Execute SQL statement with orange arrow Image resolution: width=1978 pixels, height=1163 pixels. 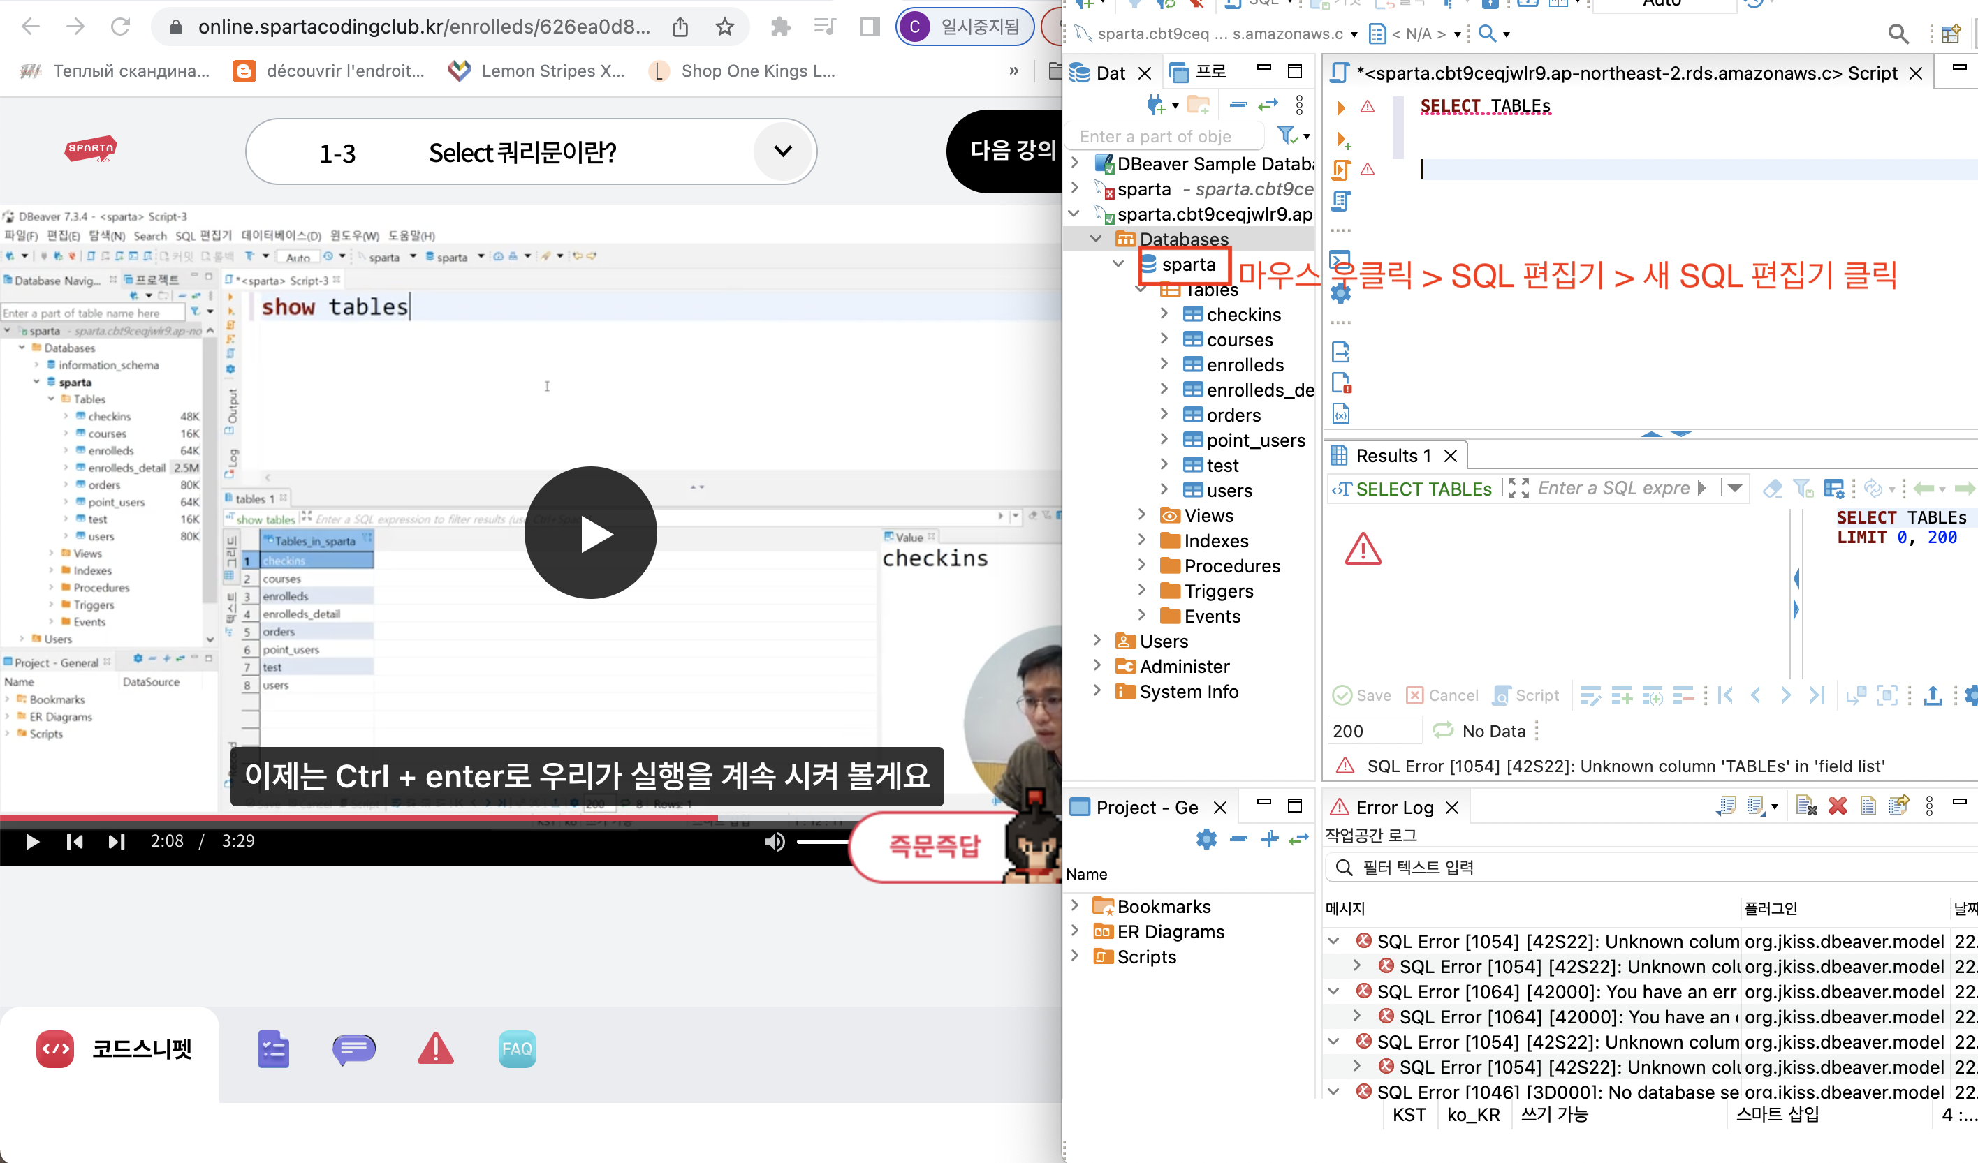click(1340, 107)
